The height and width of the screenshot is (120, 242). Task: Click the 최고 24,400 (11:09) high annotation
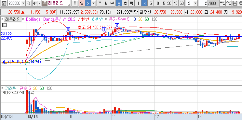tap(95, 28)
